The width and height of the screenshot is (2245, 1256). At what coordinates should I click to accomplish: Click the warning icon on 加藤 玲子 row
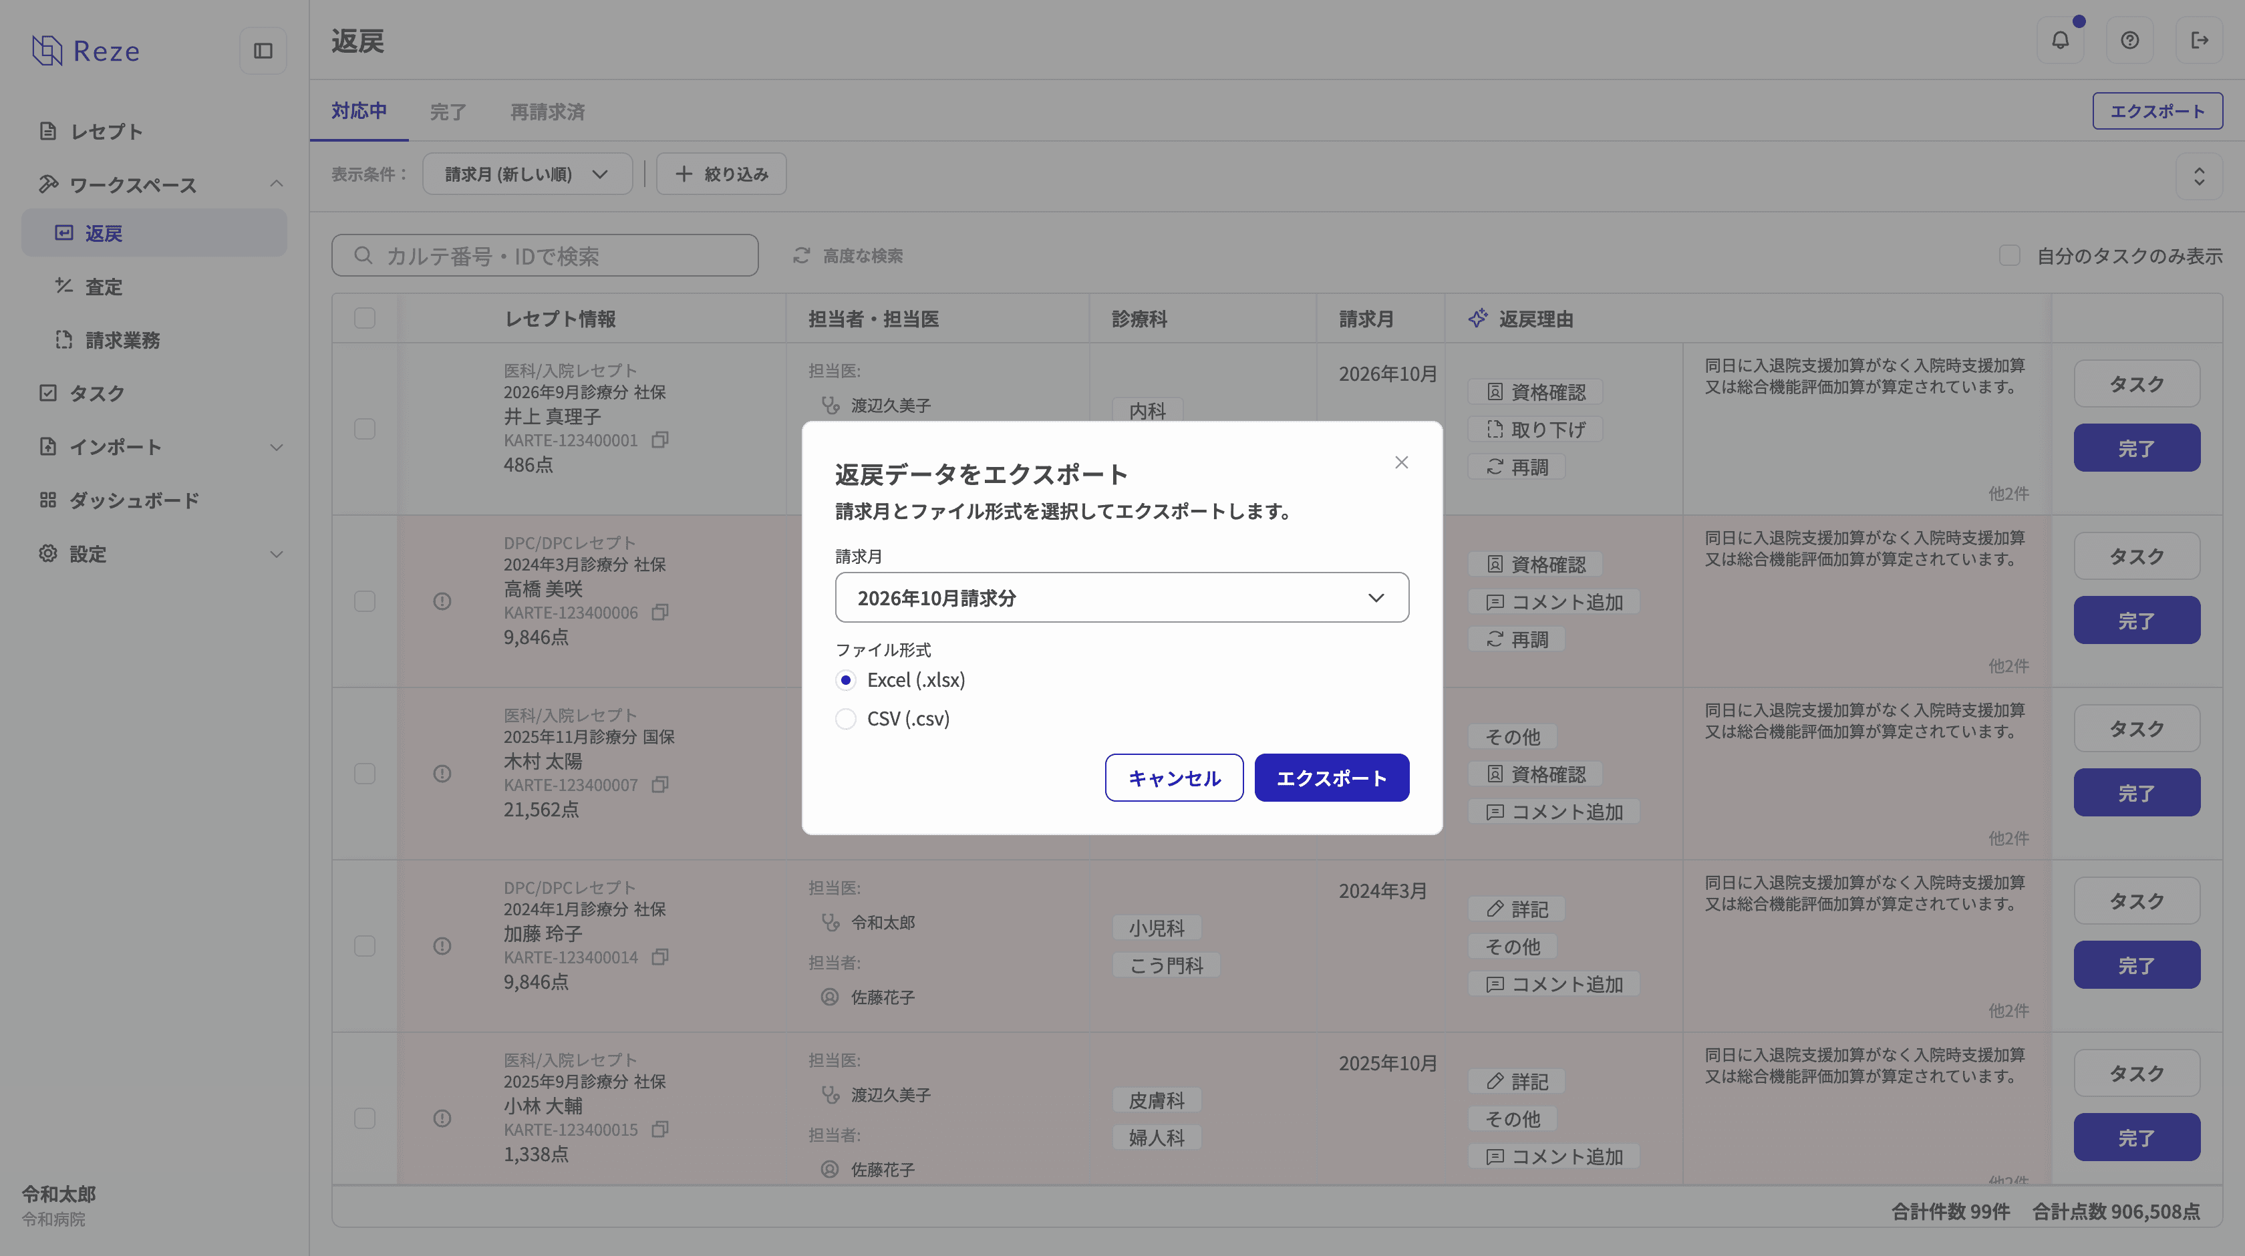point(442,947)
